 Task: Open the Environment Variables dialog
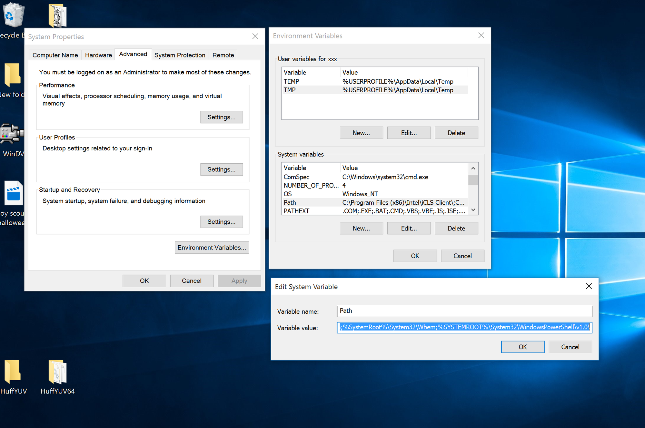212,247
